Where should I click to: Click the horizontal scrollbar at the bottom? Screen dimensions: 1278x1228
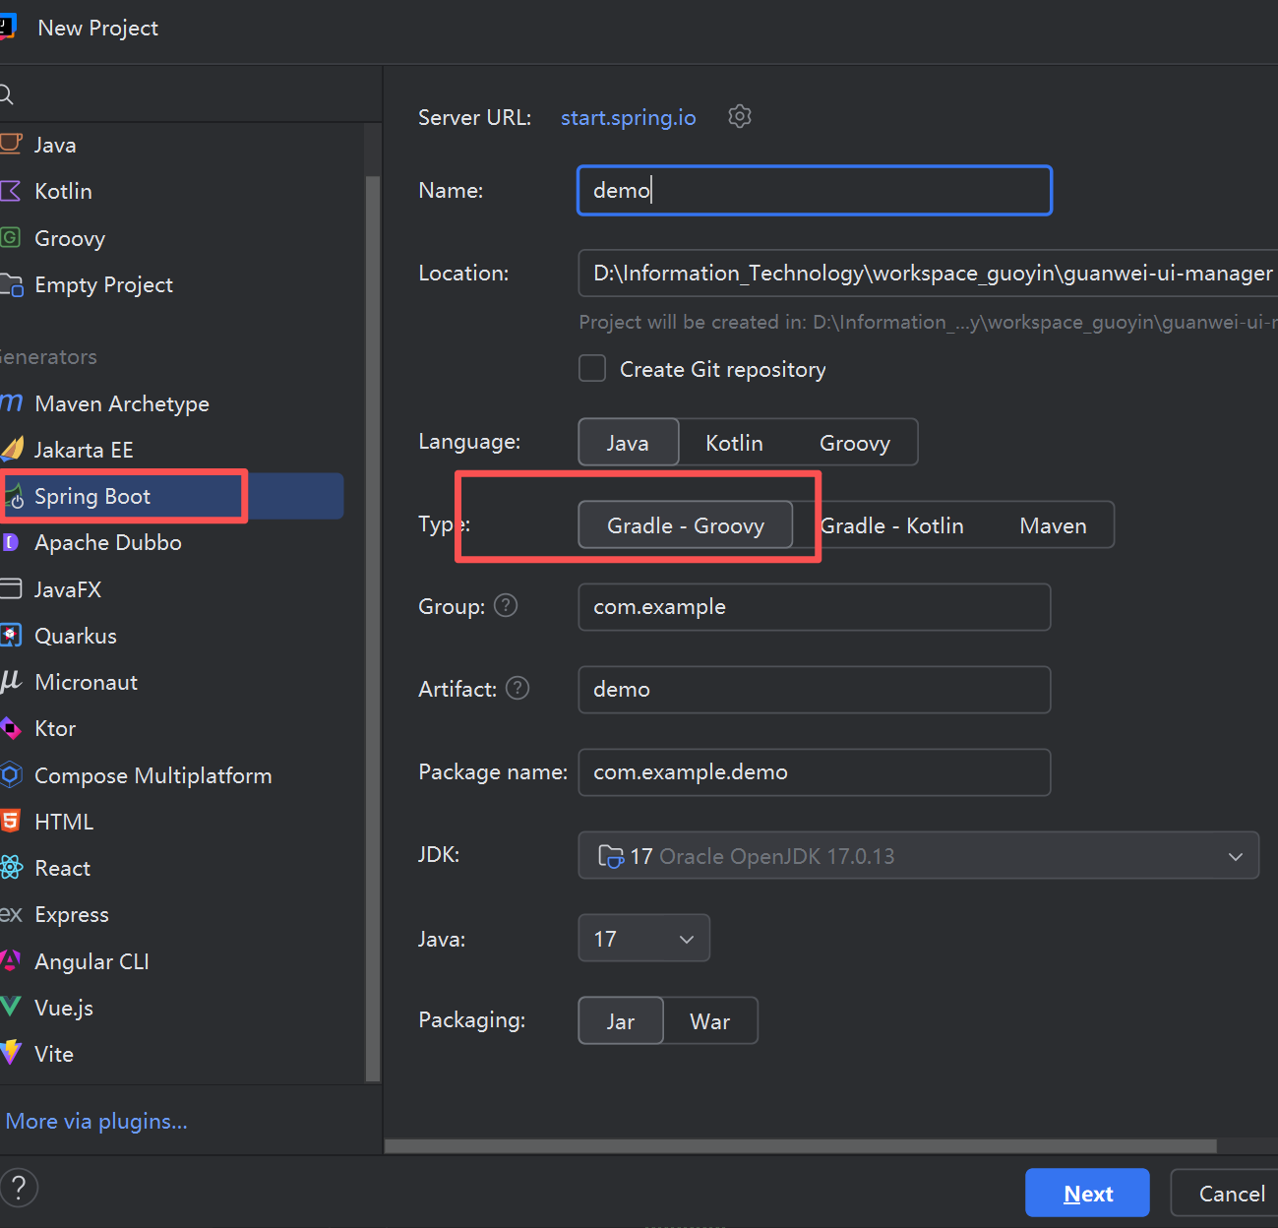(801, 1146)
